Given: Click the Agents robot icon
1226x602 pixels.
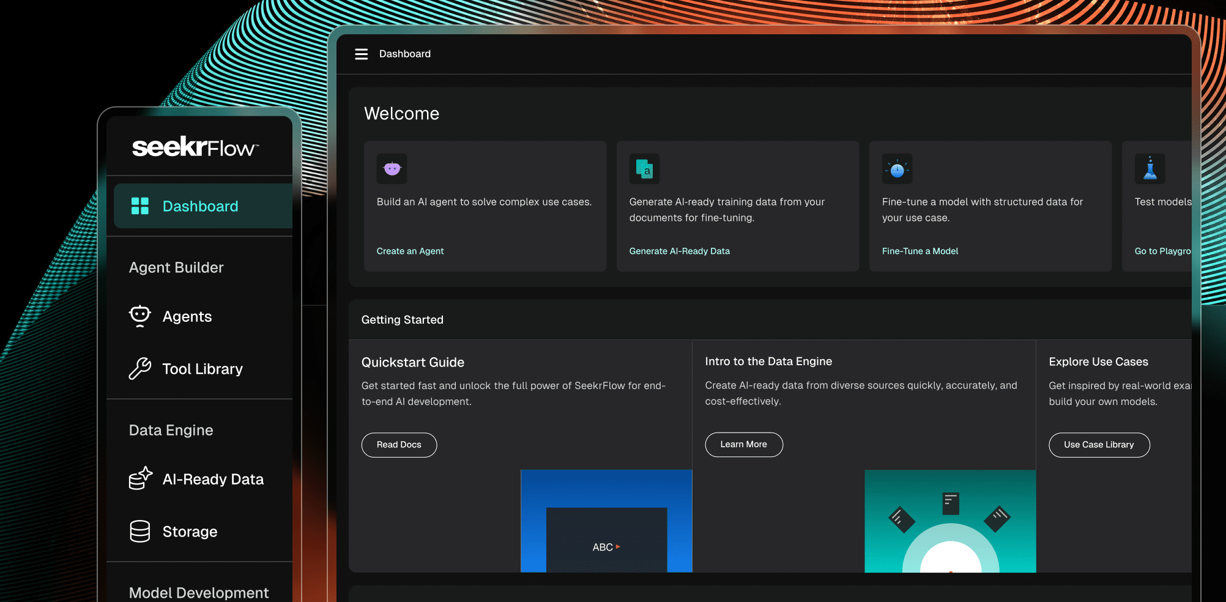Looking at the screenshot, I should (140, 316).
